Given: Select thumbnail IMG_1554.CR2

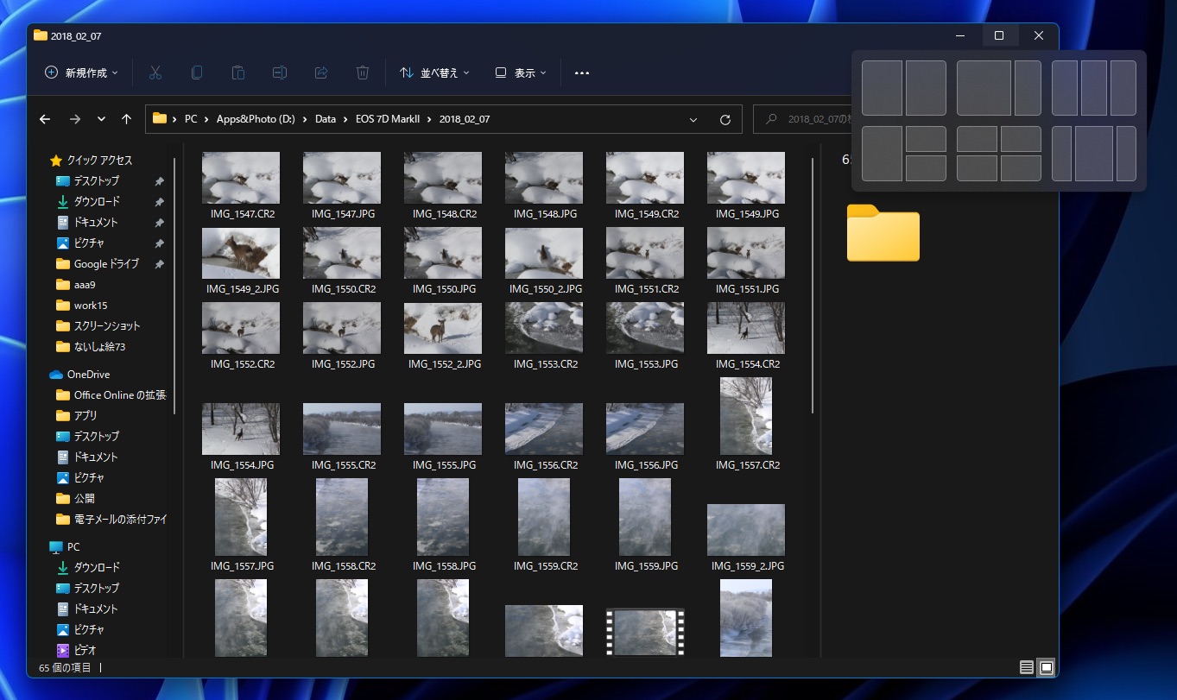Looking at the screenshot, I should (x=746, y=328).
